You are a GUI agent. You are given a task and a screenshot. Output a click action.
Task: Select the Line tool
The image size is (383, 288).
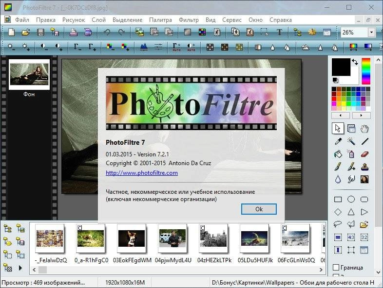coord(364,141)
